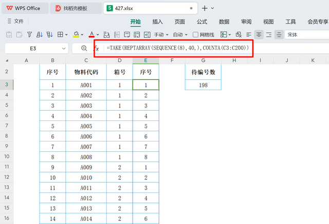Switch to the 开始 ribbon tab
Viewport: 329px width, 224px height.
[136, 22]
